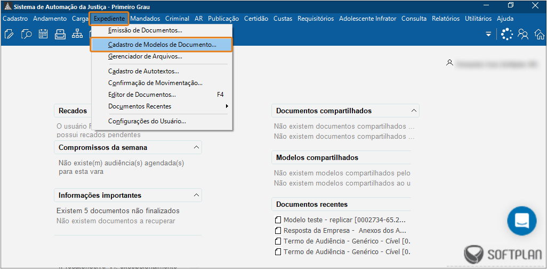
Task: Click the Recados panel header
Action: [x=73, y=111]
